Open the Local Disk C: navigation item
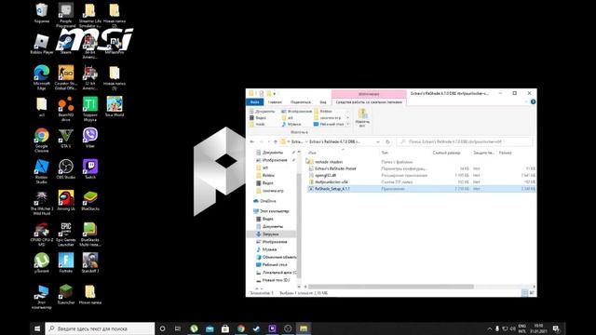This screenshot has height=335, width=596. 277,273
